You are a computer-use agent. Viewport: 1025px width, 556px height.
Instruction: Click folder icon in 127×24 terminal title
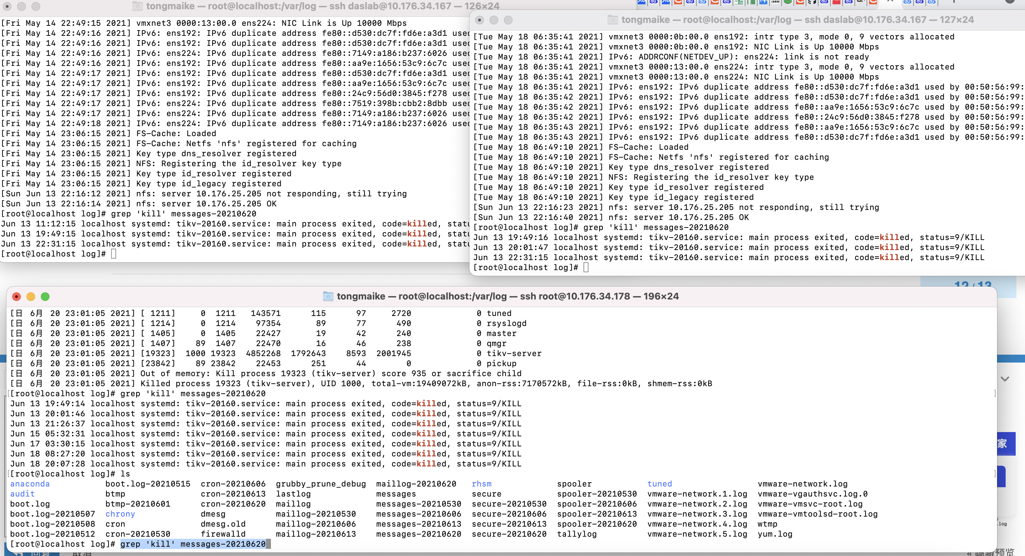point(612,20)
